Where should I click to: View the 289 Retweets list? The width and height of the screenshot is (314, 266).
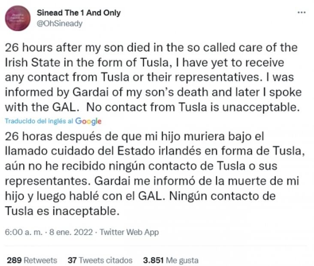[x=32, y=260]
